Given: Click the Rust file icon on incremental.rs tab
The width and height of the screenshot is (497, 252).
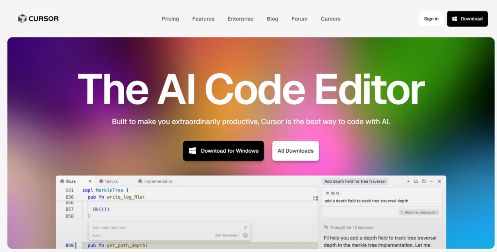Looking at the screenshot, I should pyautogui.click(x=140, y=181).
